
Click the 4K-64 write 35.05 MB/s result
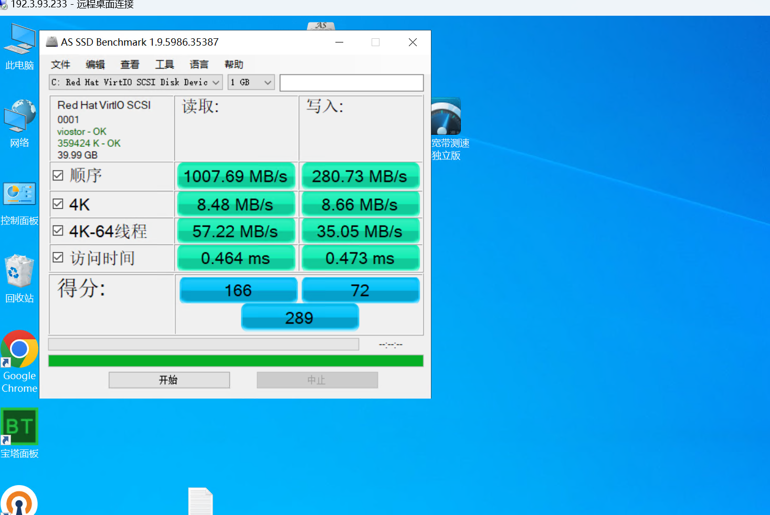360,231
